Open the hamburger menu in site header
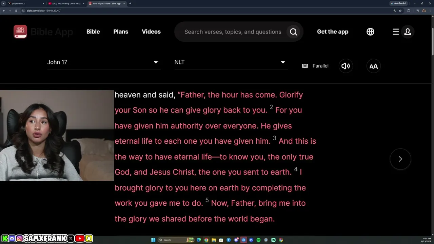 click(396, 32)
